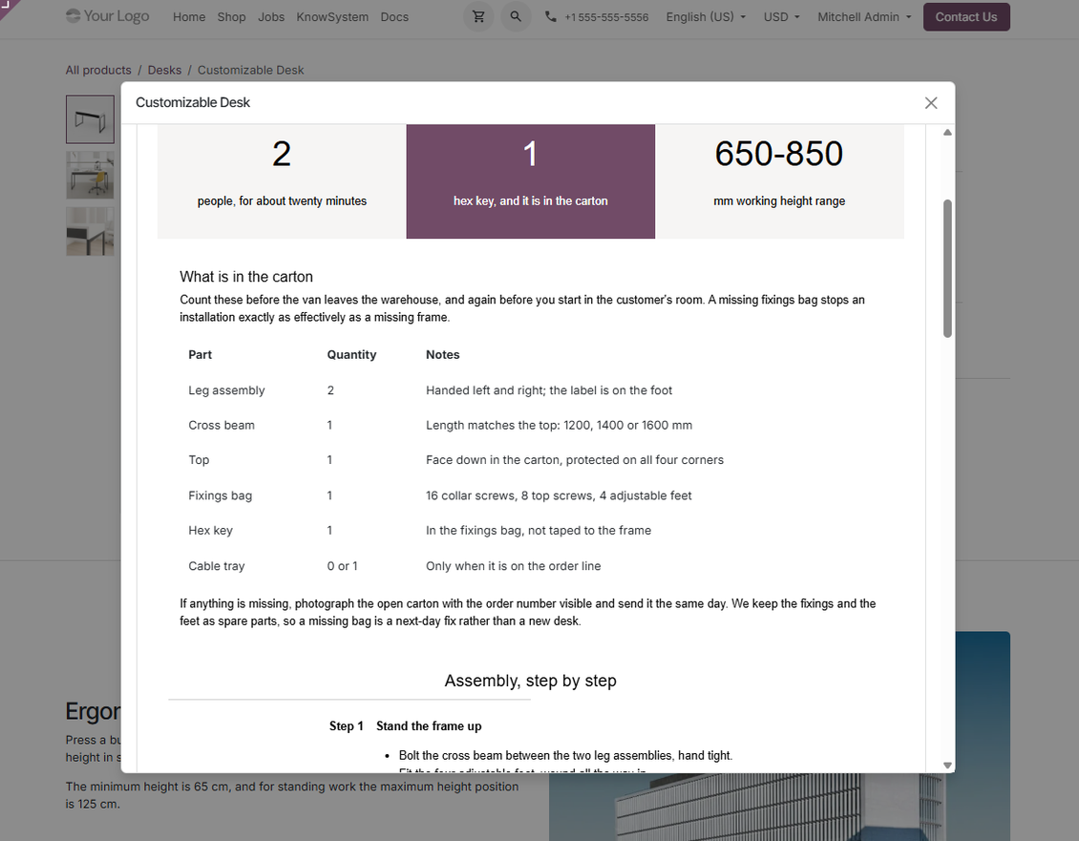Viewport: 1079px width, 841px height.
Task: Click the '16 collar screws' note
Action: click(x=559, y=495)
